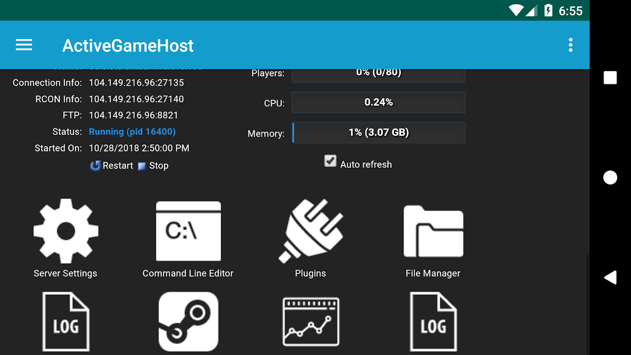Click the ActiveGameHost title text
This screenshot has width=631, height=355.
[128, 46]
